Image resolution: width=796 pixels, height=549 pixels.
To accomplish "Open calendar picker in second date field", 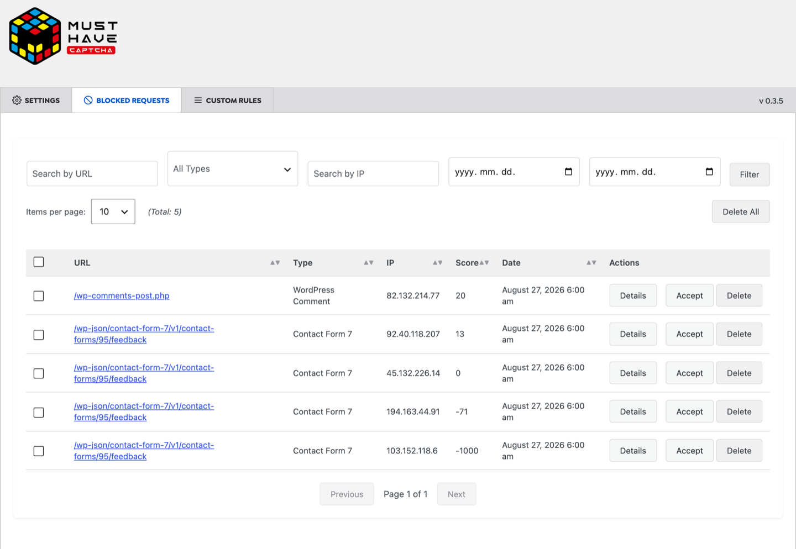I will pyautogui.click(x=709, y=172).
